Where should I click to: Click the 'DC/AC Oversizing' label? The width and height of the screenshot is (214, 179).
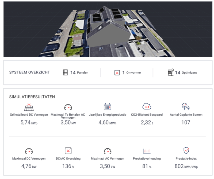pyautogui.click(x=68, y=159)
